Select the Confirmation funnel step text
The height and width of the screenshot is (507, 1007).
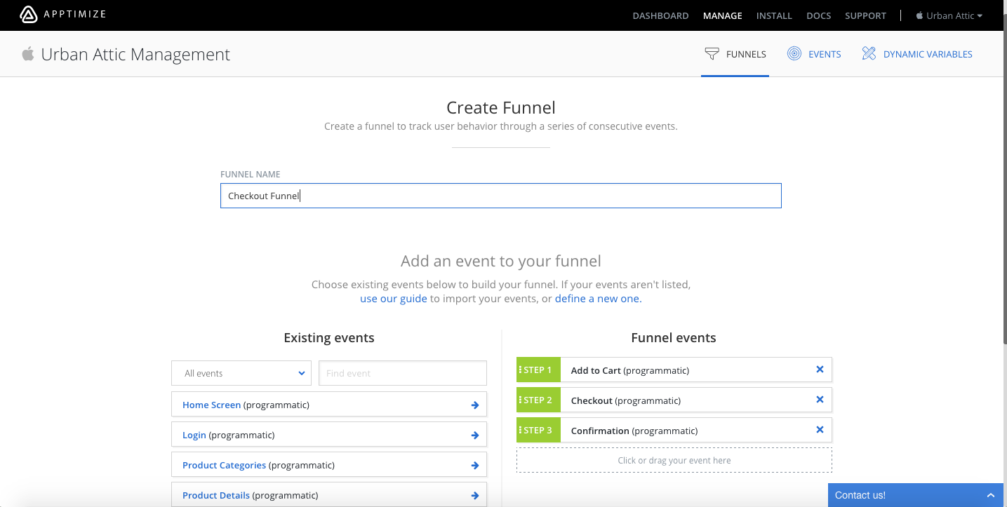click(x=634, y=431)
